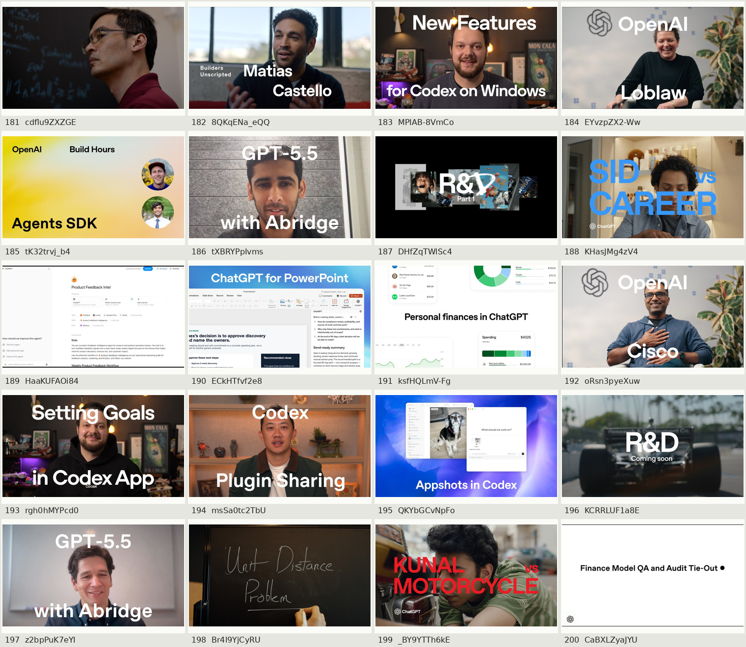Click the Product Feedback Intel screenshot thumbnail
This screenshot has width=746, height=647.
[x=93, y=317]
